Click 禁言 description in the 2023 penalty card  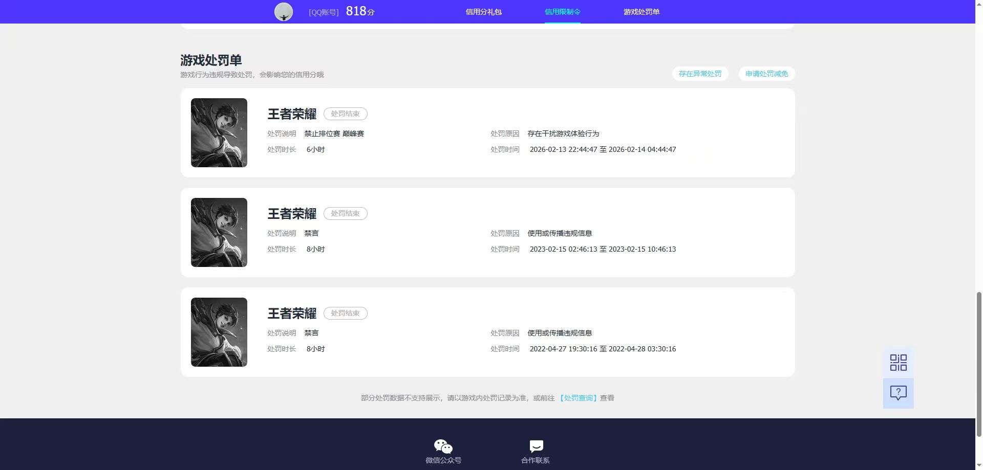311,233
